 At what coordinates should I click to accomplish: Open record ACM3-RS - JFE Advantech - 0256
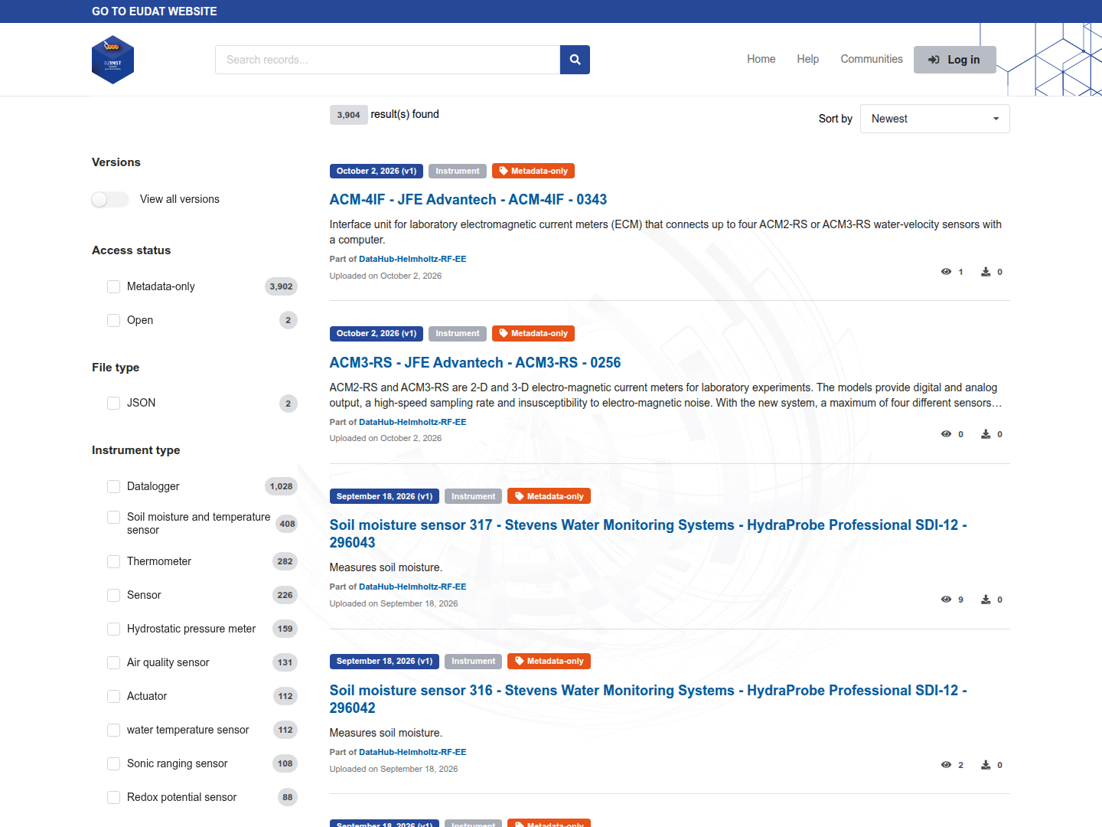coord(475,363)
